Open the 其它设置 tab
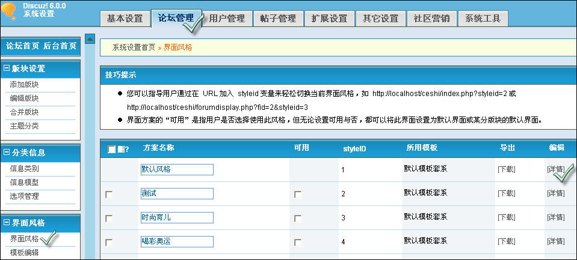The image size is (577, 260). point(380,19)
